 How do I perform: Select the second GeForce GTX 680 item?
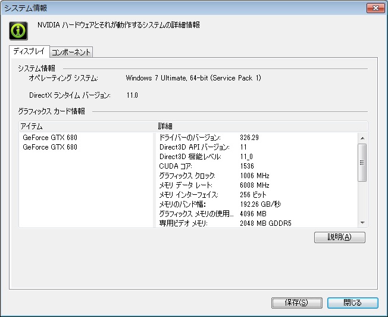(50, 147)
